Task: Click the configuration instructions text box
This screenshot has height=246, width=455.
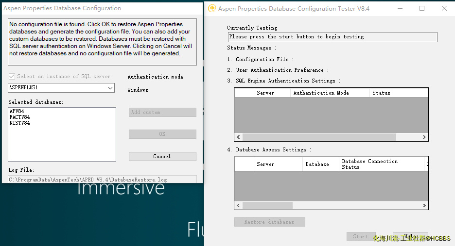Action: (102, 42)
